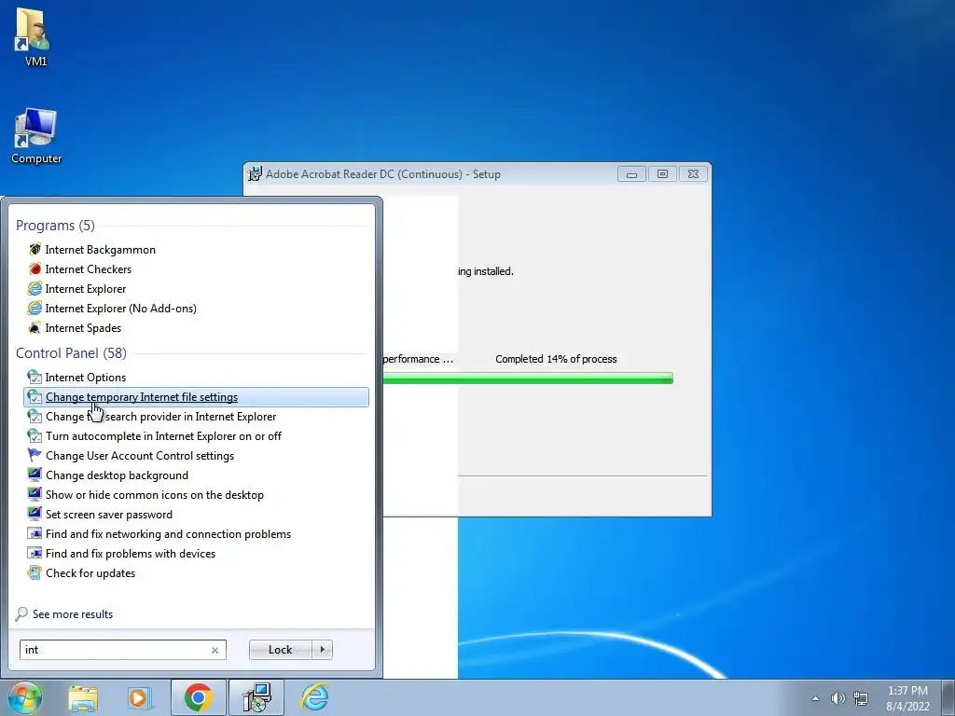Open Change the search provider in Internet Explorer
Viewport: 955px width, 716px height.
[x=160, y=417]
